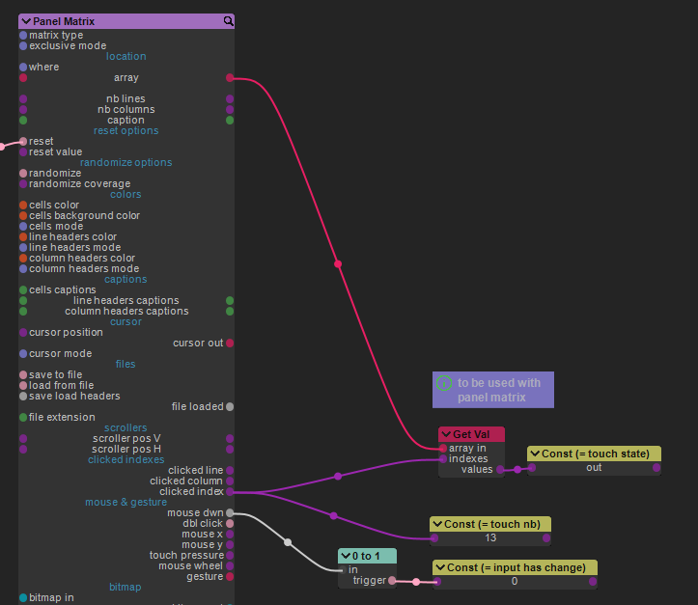Toggle the exclusive mode input
This screenshot has width=698, height=605.
tap(23, 45)
